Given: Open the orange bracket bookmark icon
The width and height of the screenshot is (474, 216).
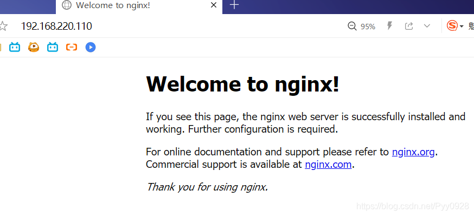Looking at the screenshot, I should click(x=72, y=47).
